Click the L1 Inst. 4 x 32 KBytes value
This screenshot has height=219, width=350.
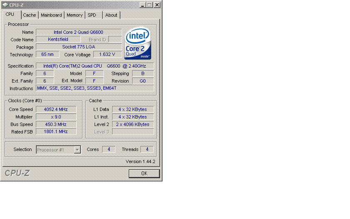pyautogui.click(x=133, y=117)
